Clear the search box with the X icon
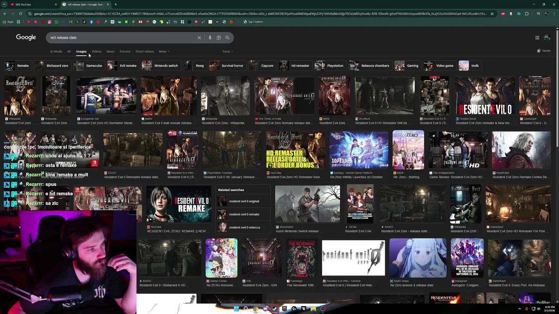The width and height of the screenshot is (559, 314). point(199,38)
